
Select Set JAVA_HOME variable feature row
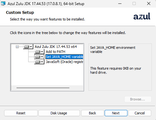(64, 57)
